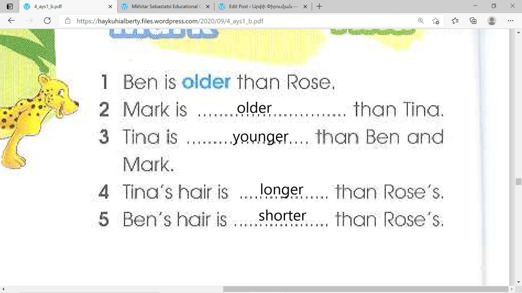Open the Collections panel
The image size is (522, 293).
pos(473,21)
